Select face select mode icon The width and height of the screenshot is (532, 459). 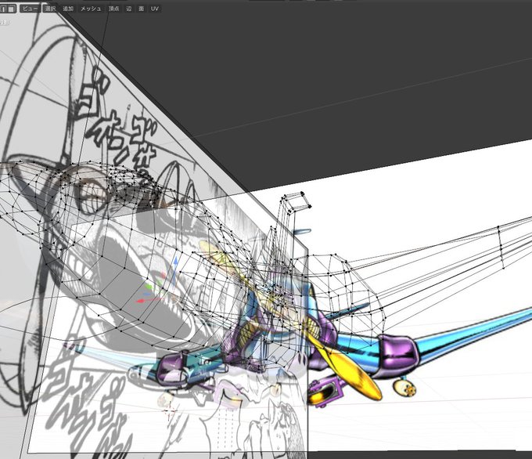(x=12, y=9)
